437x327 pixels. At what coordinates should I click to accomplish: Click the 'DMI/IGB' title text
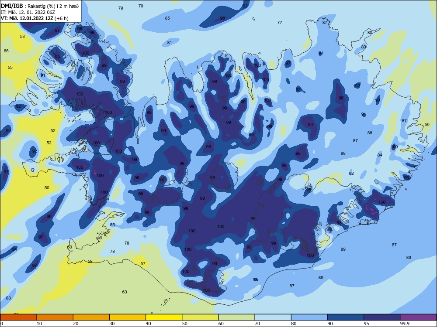12,6
